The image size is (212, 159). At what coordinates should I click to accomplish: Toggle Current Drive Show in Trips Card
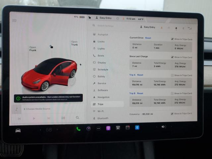tap(172, 39)
